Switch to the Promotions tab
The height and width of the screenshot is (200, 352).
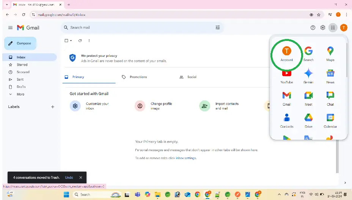coord(138,77)
